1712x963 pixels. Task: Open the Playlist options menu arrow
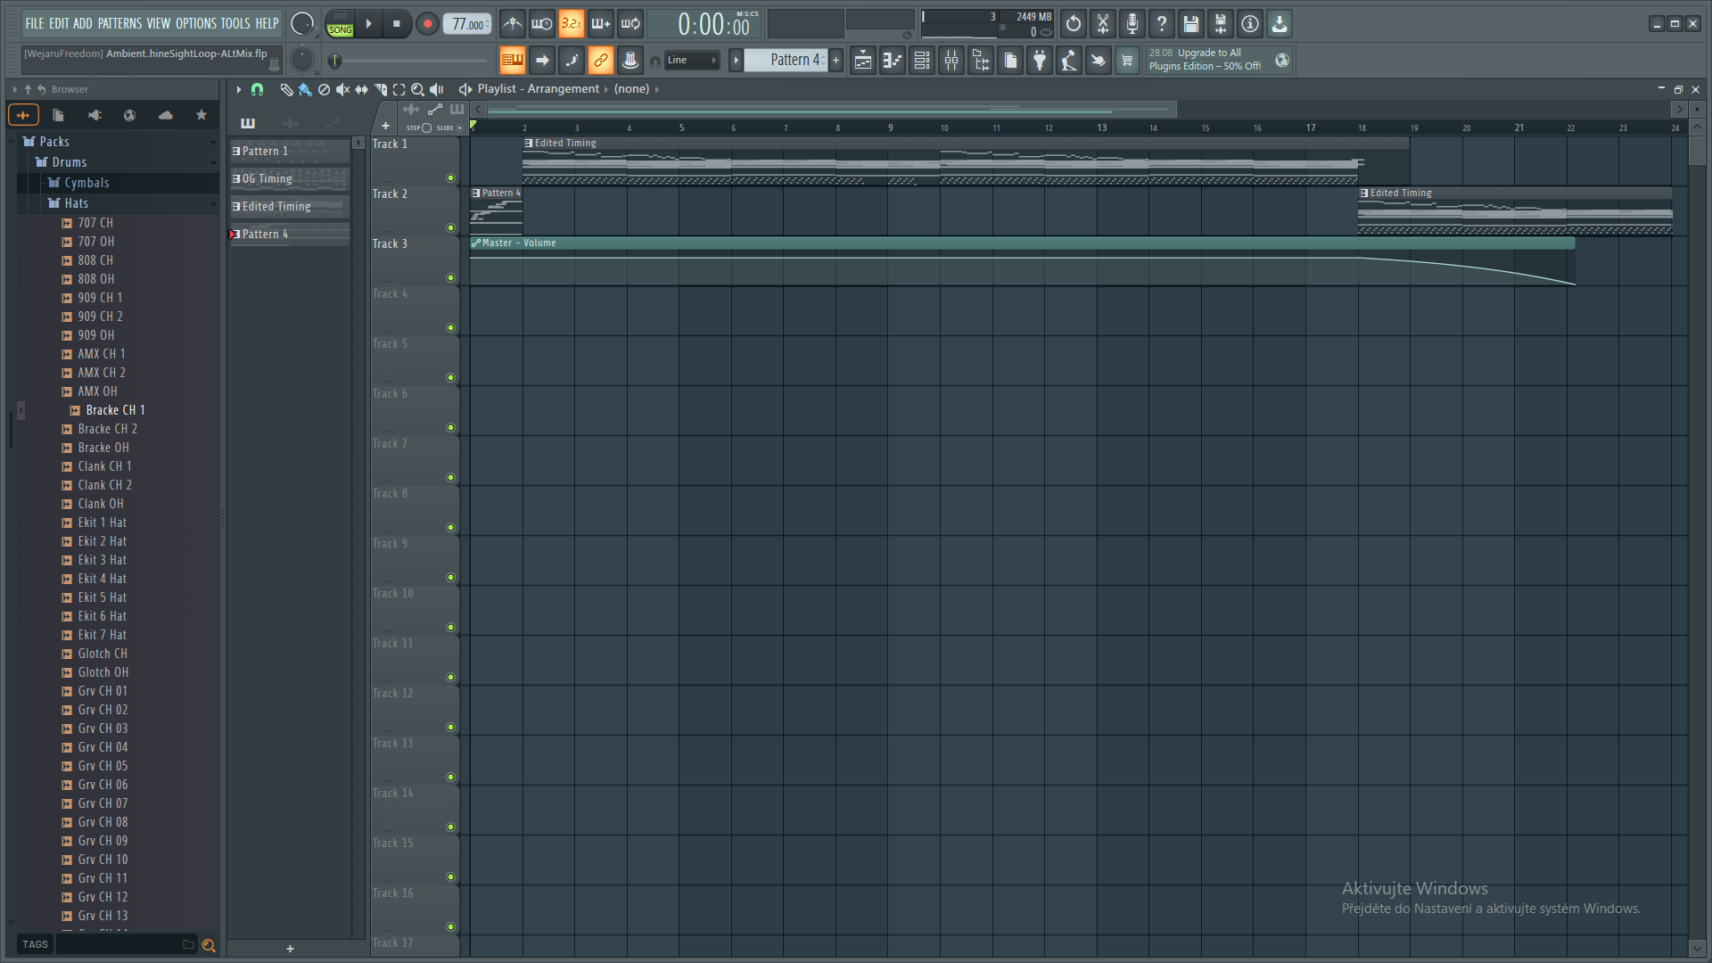click(239, 89)
